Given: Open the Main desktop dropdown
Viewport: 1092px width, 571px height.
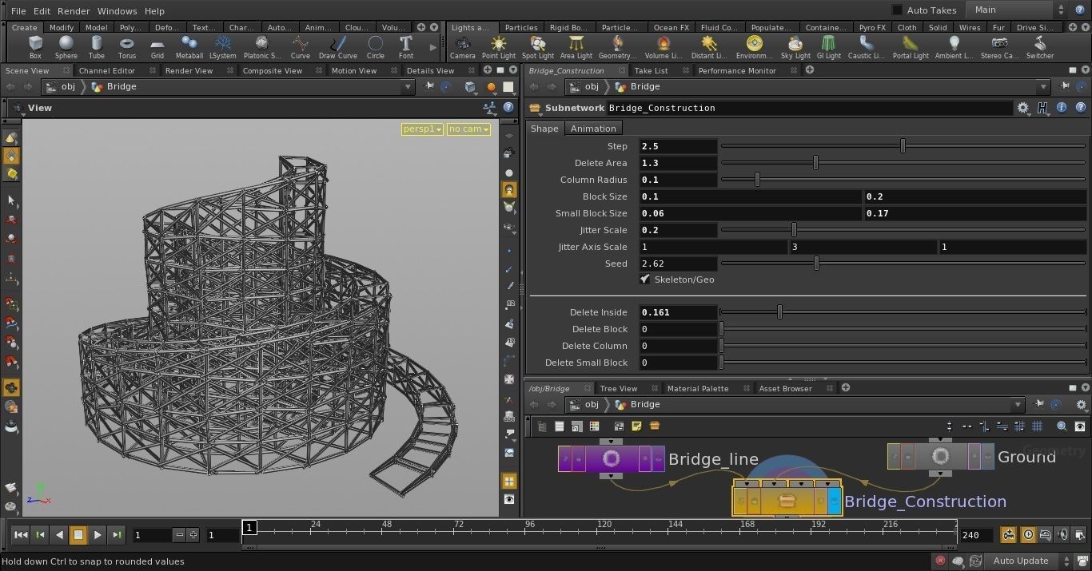Looking at the screenshot, I should (x=1017, y=10).
